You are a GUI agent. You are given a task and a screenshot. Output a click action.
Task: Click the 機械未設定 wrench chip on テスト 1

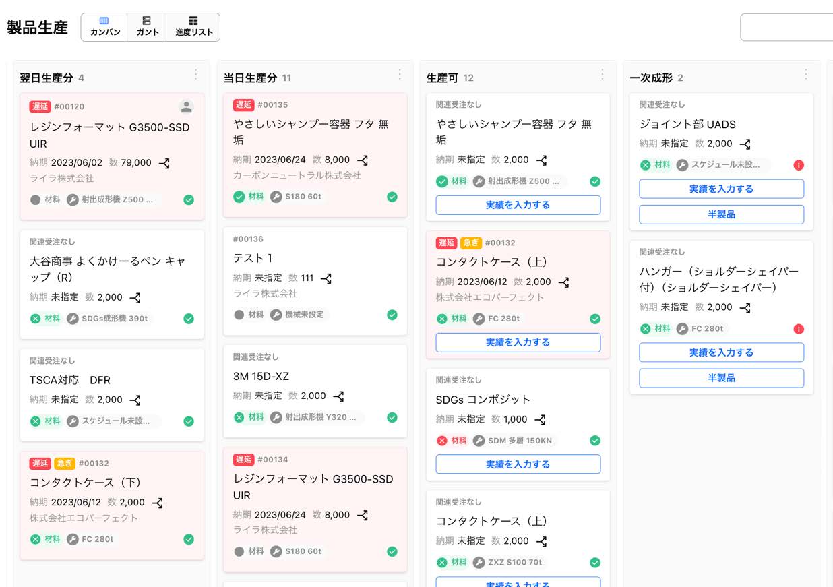pyautogui.click(x=298, y=315)
